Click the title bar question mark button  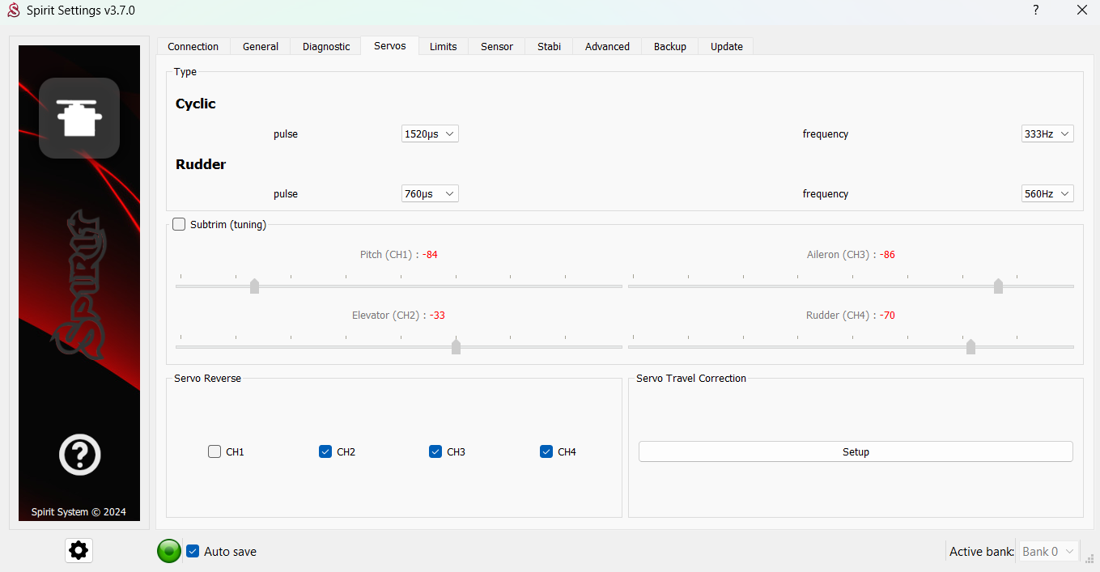pos(1035,11)
